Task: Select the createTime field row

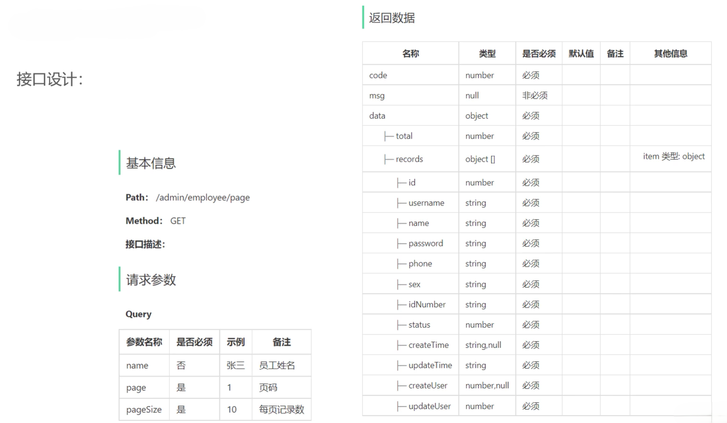Action: 428,345
